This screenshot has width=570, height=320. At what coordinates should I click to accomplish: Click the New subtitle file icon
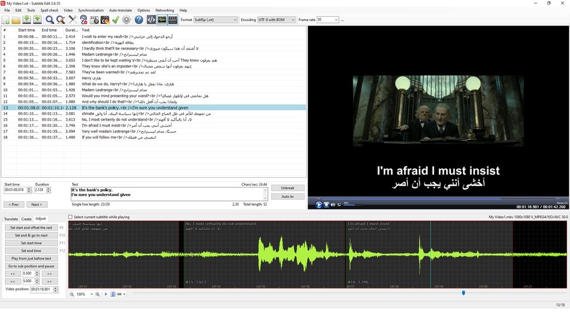[6, 20]
